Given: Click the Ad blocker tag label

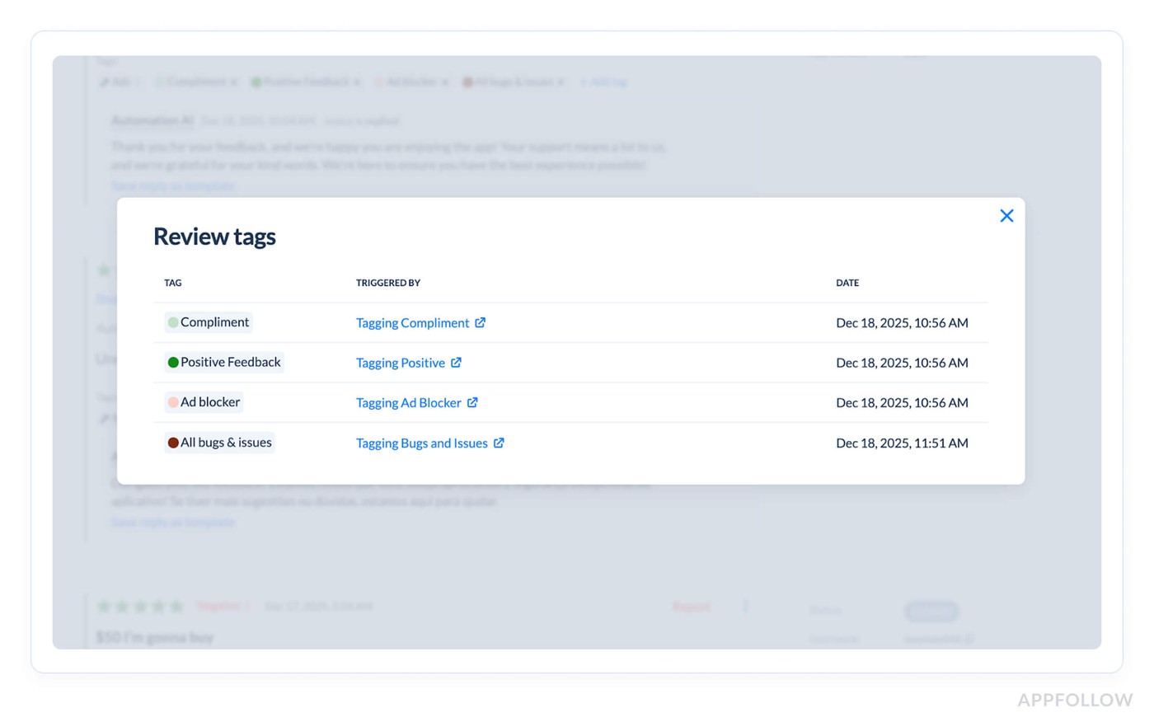Looking at the screenshot, I should click(210, 402).
